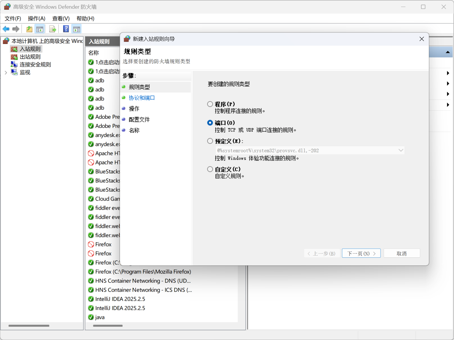This screenshot has width=454, height=340.
Task: Click green check icon of HNS ICS DNS rule
Action: [x=91, y=290]
